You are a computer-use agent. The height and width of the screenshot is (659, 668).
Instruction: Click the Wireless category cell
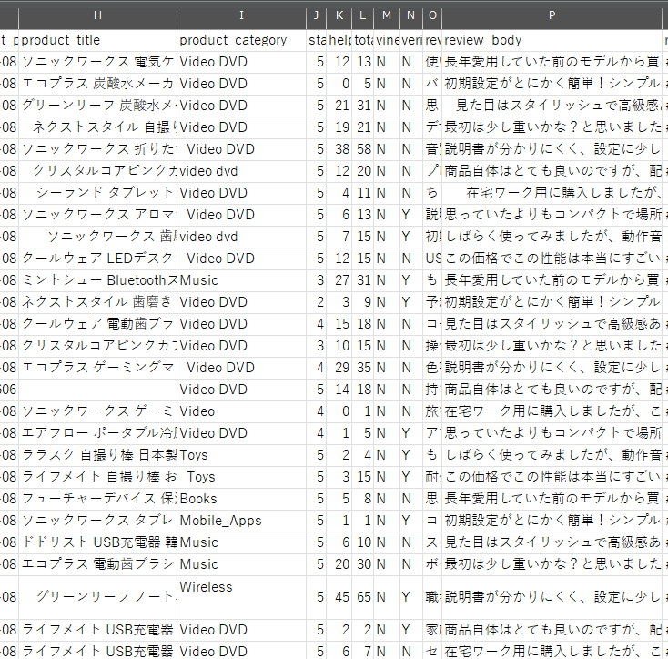coord(241,597)
